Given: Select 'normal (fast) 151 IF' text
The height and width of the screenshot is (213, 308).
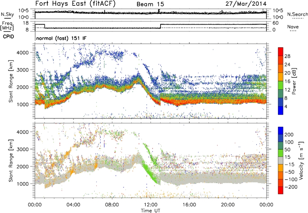Looking at the screenshot, I should pyautogui.click(x=61, y=38).
